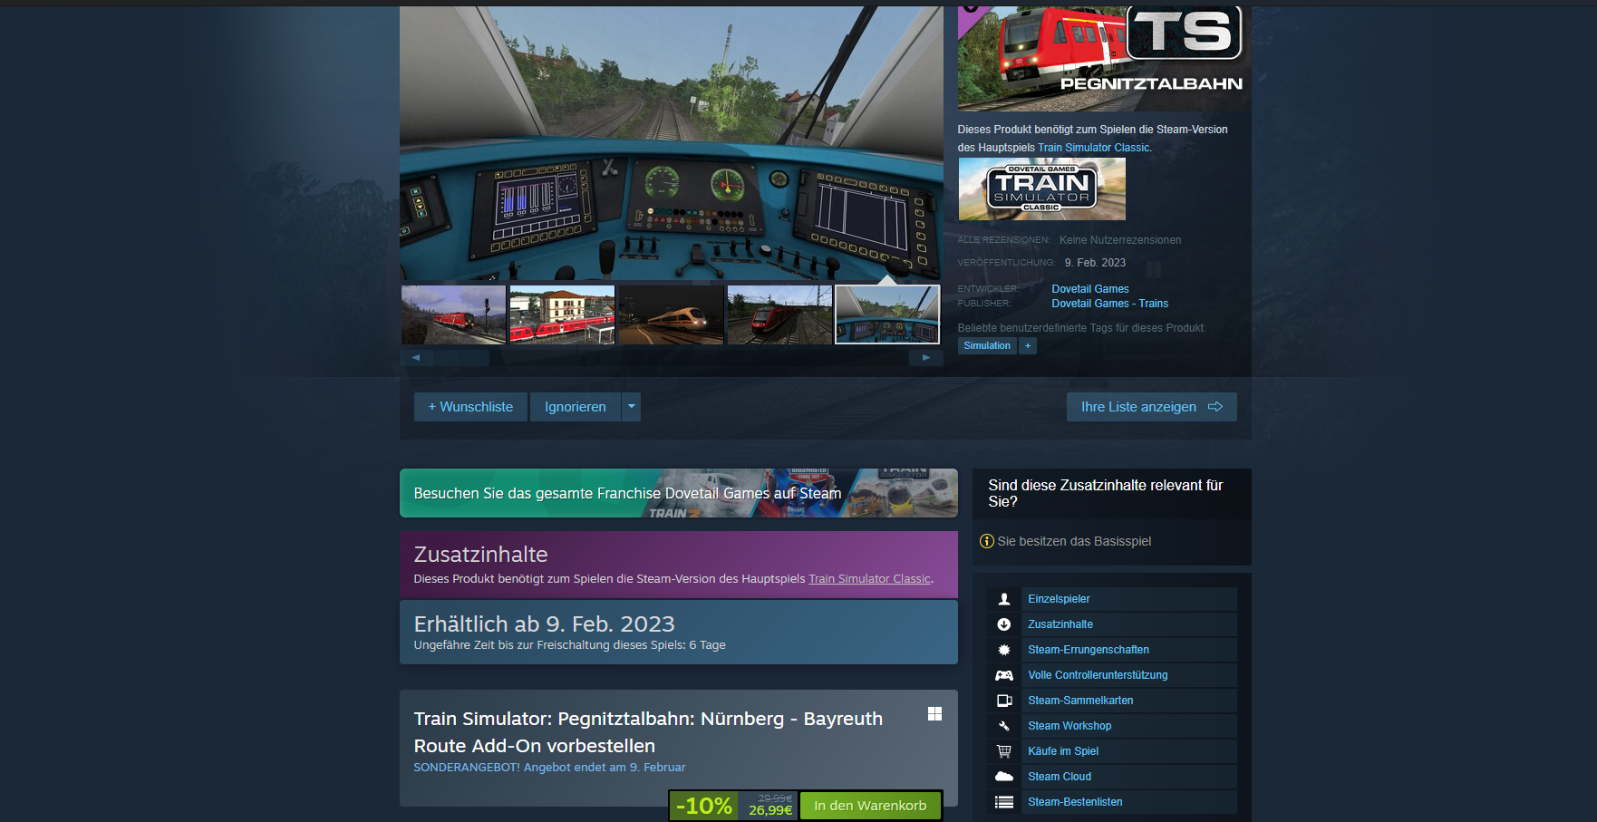Open the large cab view screenshot

(672, 144)
